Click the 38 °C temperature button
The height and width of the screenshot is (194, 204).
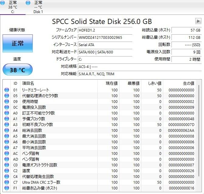tap(18, 70)
